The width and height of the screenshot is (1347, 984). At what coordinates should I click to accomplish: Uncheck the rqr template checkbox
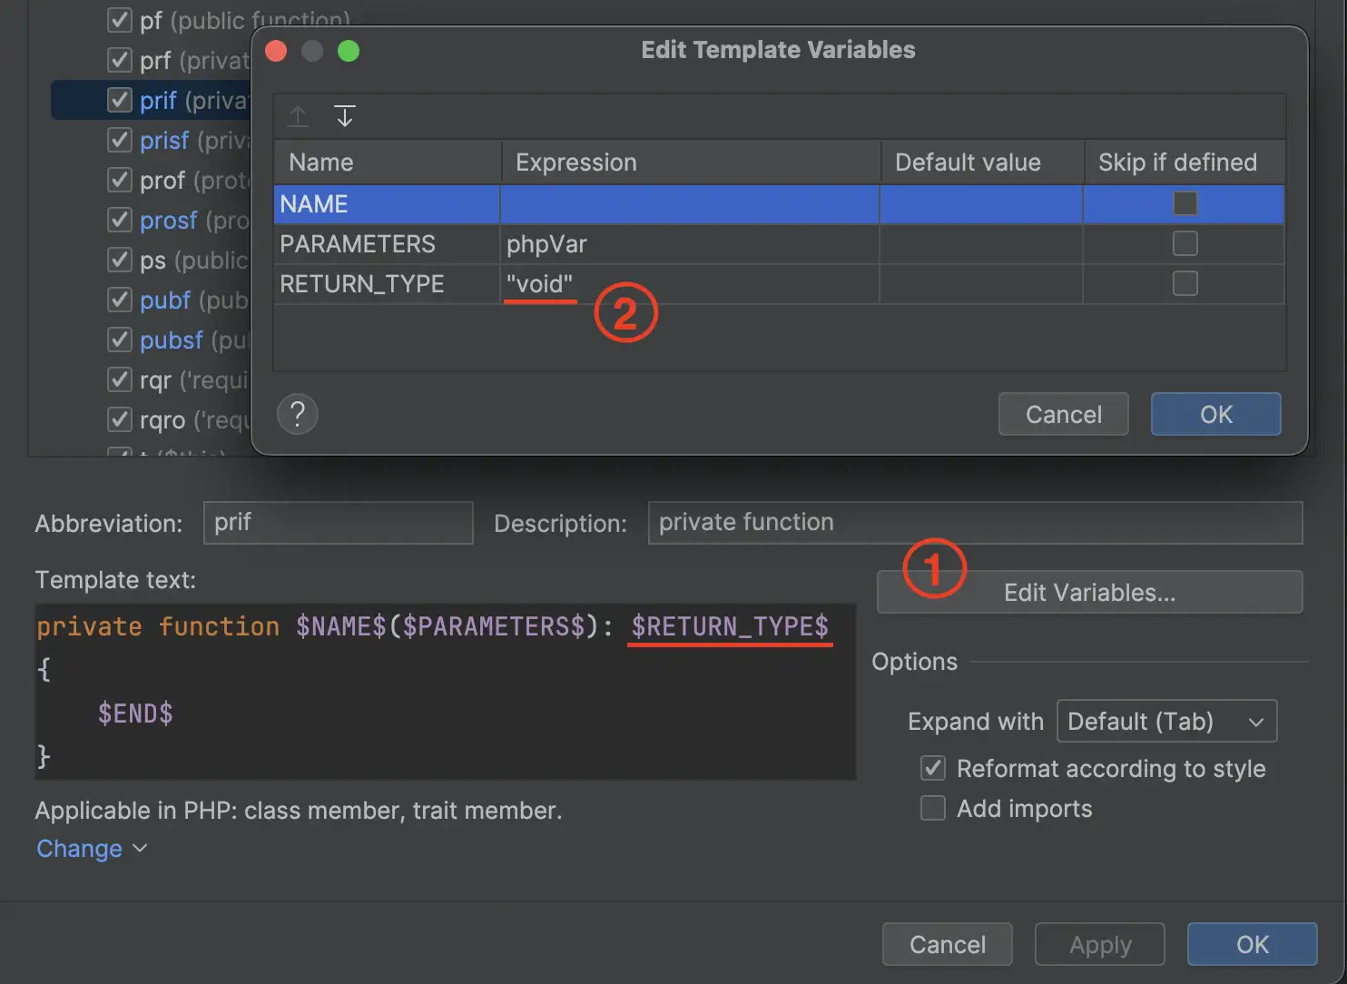point(120,379)
